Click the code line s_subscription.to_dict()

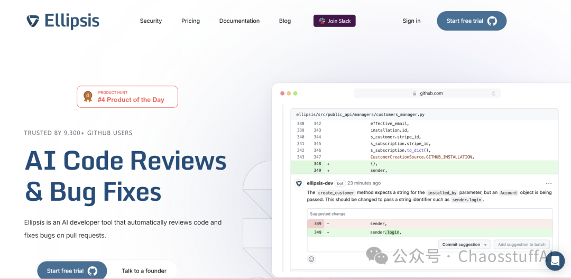point(400,150)
